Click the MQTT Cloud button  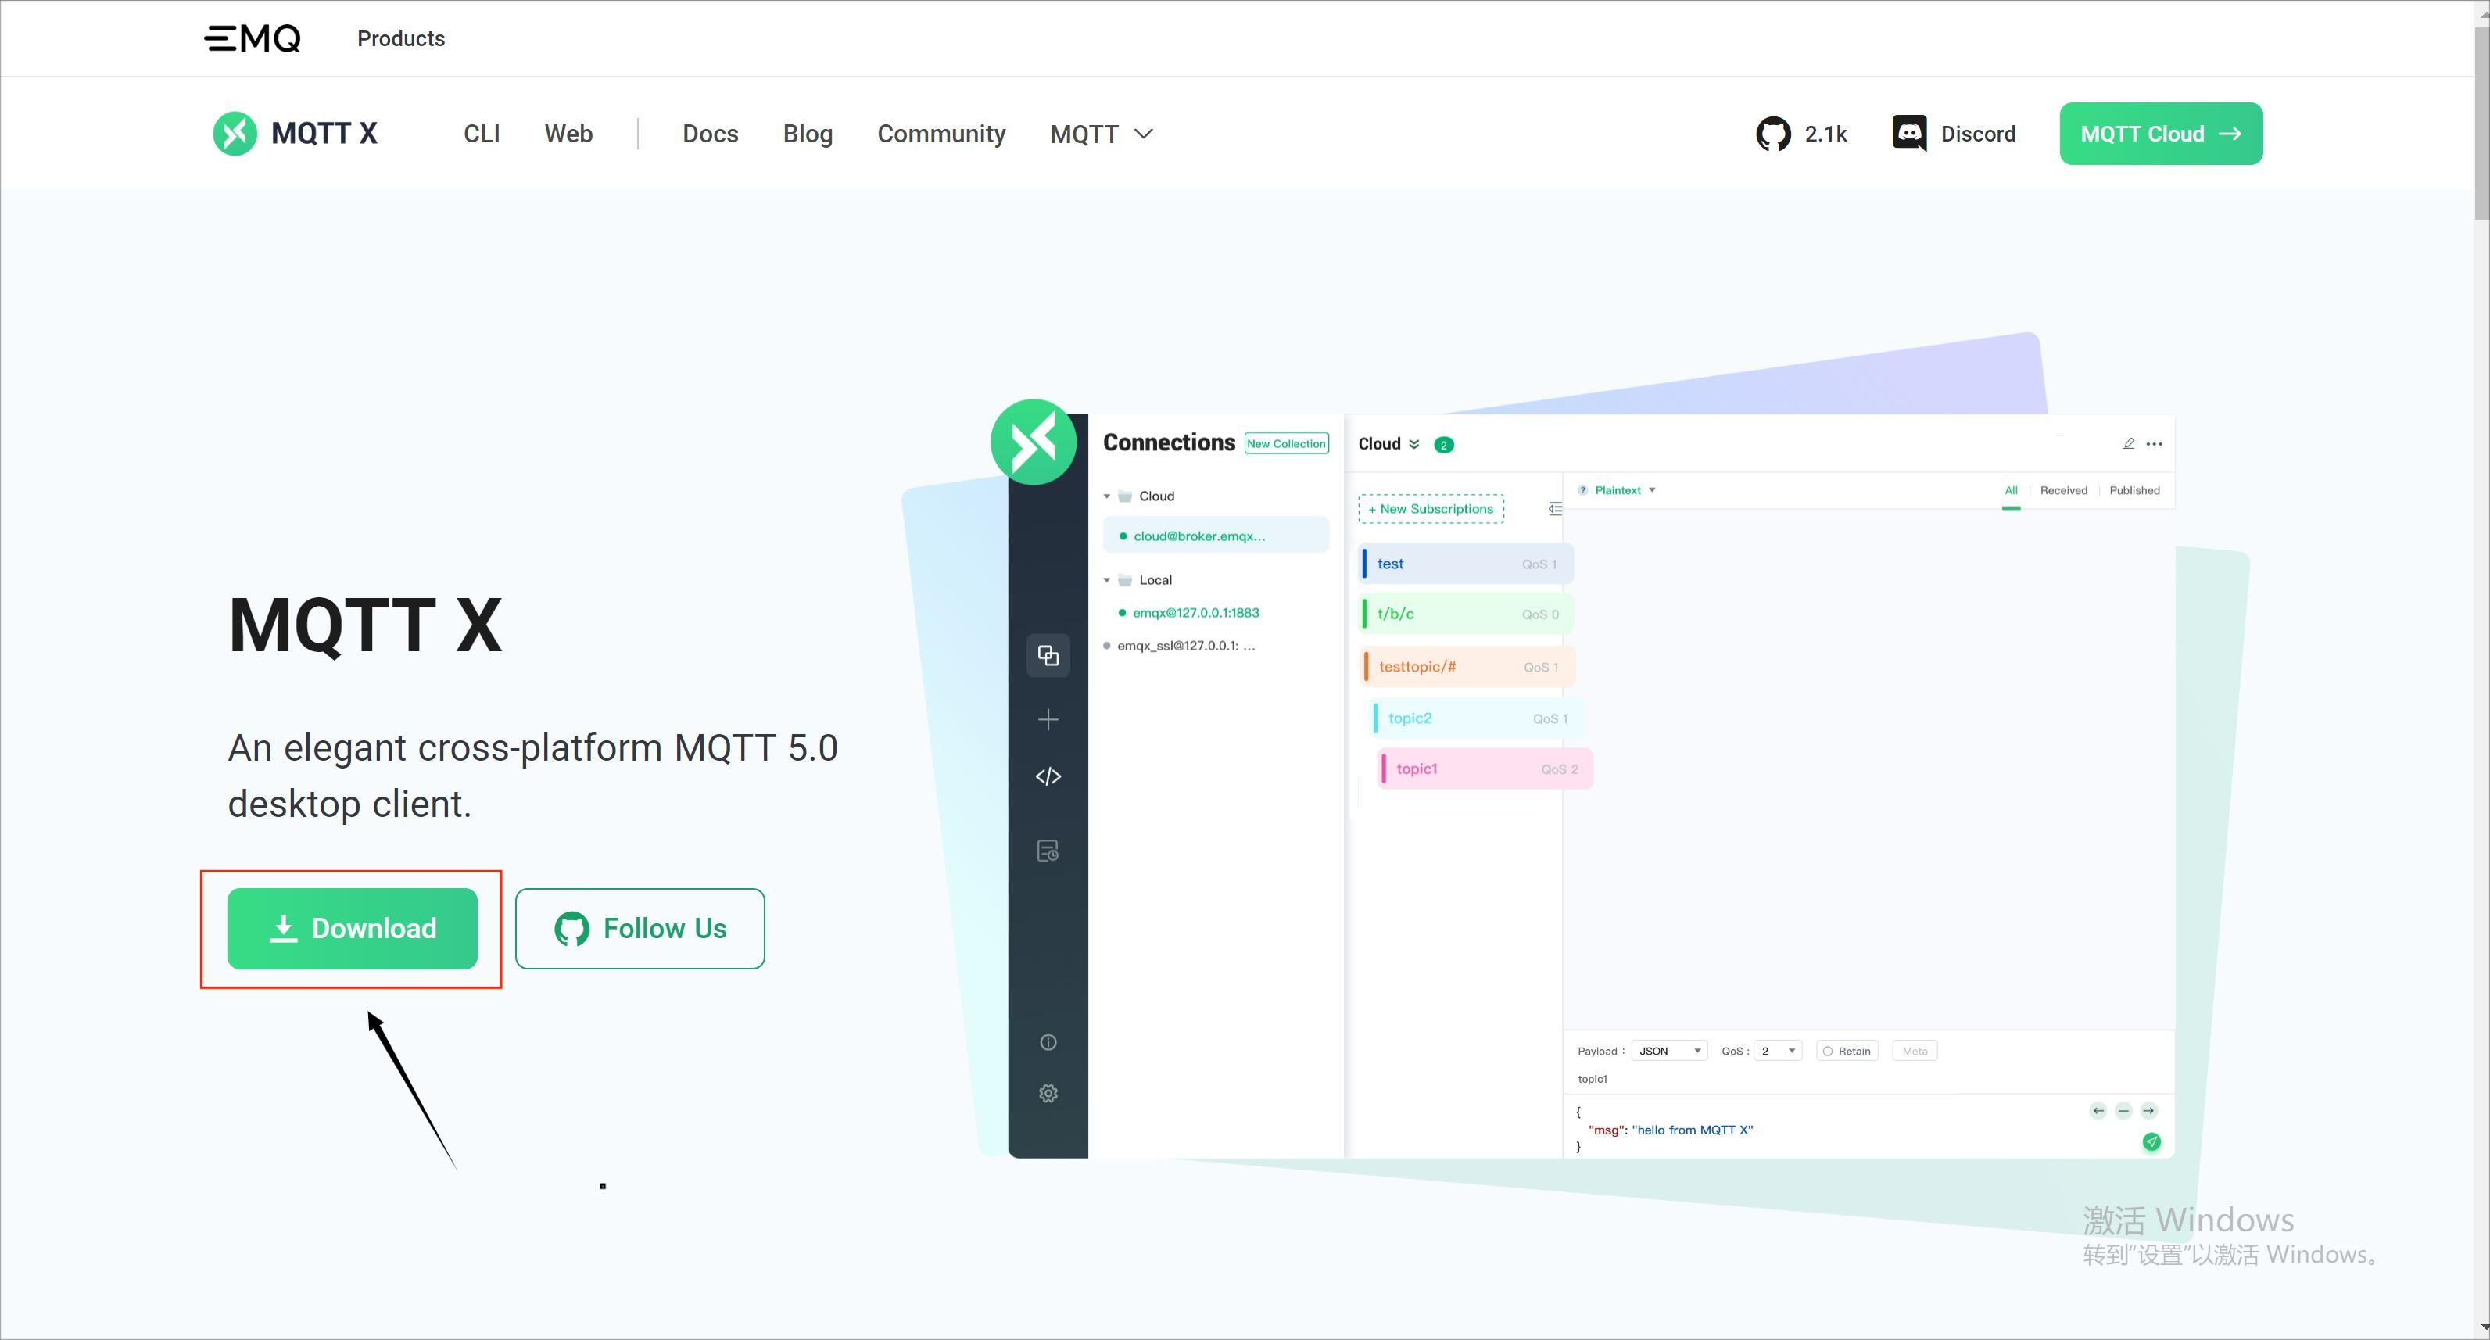(2162, 134)
